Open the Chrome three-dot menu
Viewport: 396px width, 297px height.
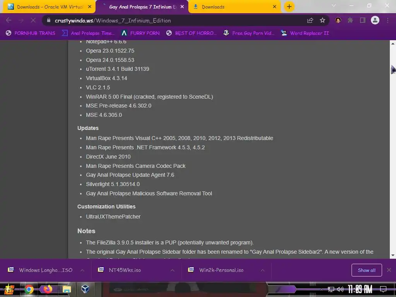click(x=387, y=20)
